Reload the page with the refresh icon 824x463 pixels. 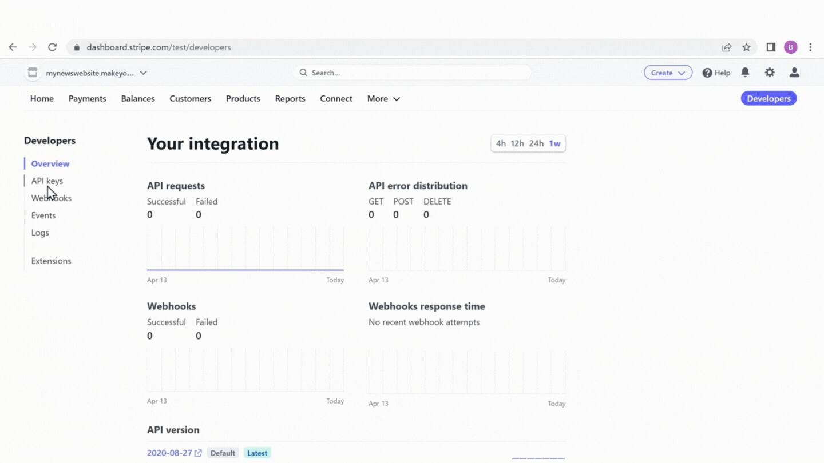[52, 47]
